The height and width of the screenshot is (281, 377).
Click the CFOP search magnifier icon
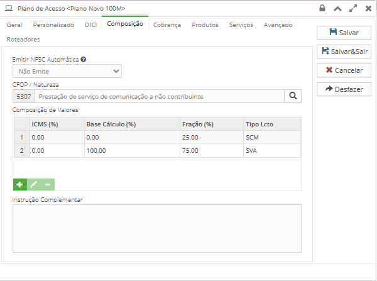pyautogui.click(x=293, y=96)
